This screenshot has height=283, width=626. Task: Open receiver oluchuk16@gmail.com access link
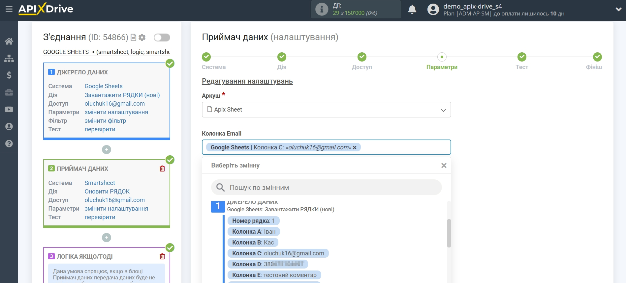(114, 200)
